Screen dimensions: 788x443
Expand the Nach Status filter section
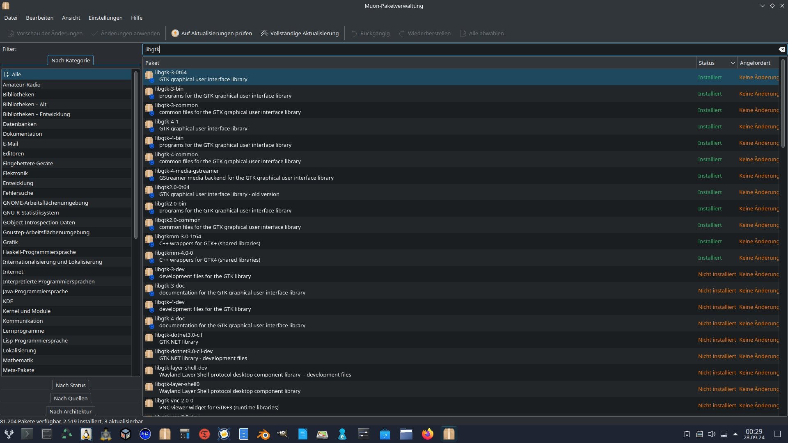71,385
